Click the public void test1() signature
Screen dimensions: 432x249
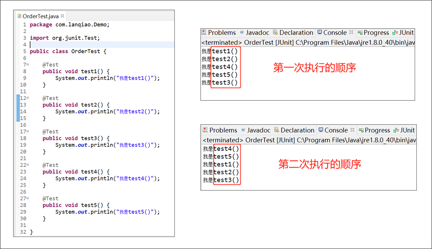76,71
